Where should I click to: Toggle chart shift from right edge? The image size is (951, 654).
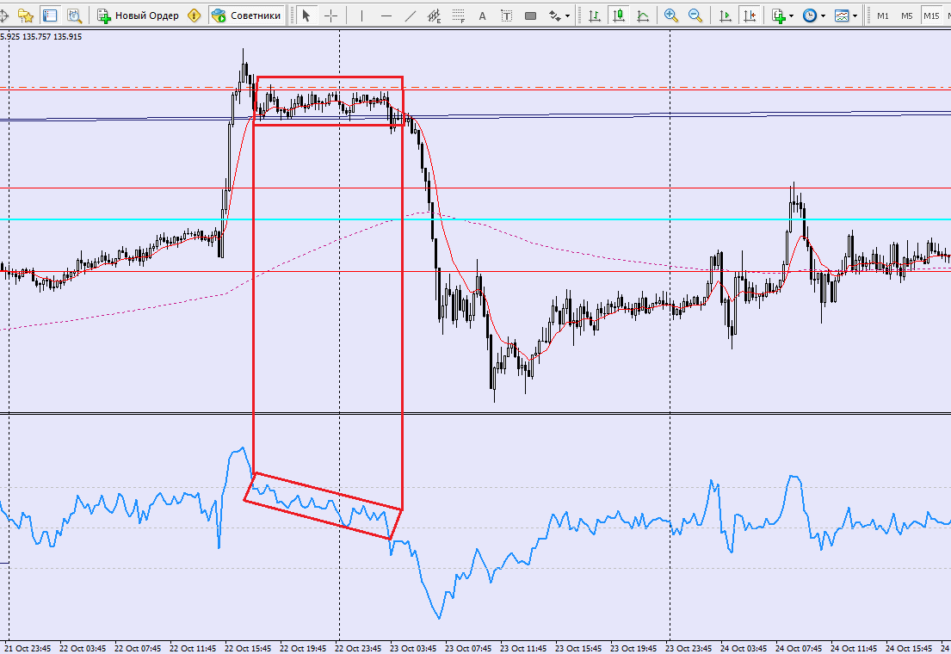pyautogui.click(x=750, y=15)
